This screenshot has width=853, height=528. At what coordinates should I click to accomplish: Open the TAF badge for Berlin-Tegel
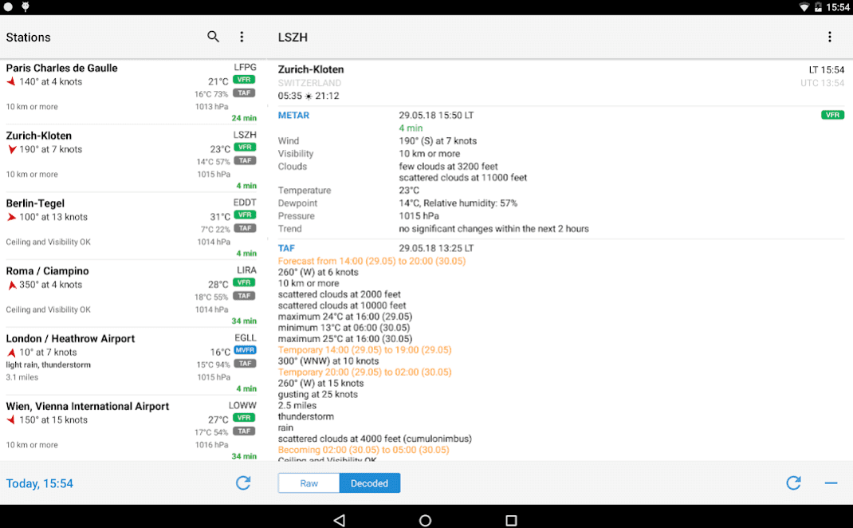[x=245, y=227]
